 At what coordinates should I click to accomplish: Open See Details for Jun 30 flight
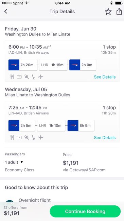(x=105, y=77)
